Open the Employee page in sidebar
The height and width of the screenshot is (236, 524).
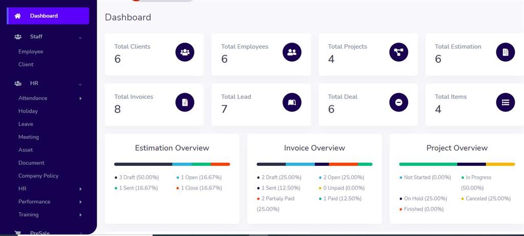pyautogui.click(x=31, y=52)
